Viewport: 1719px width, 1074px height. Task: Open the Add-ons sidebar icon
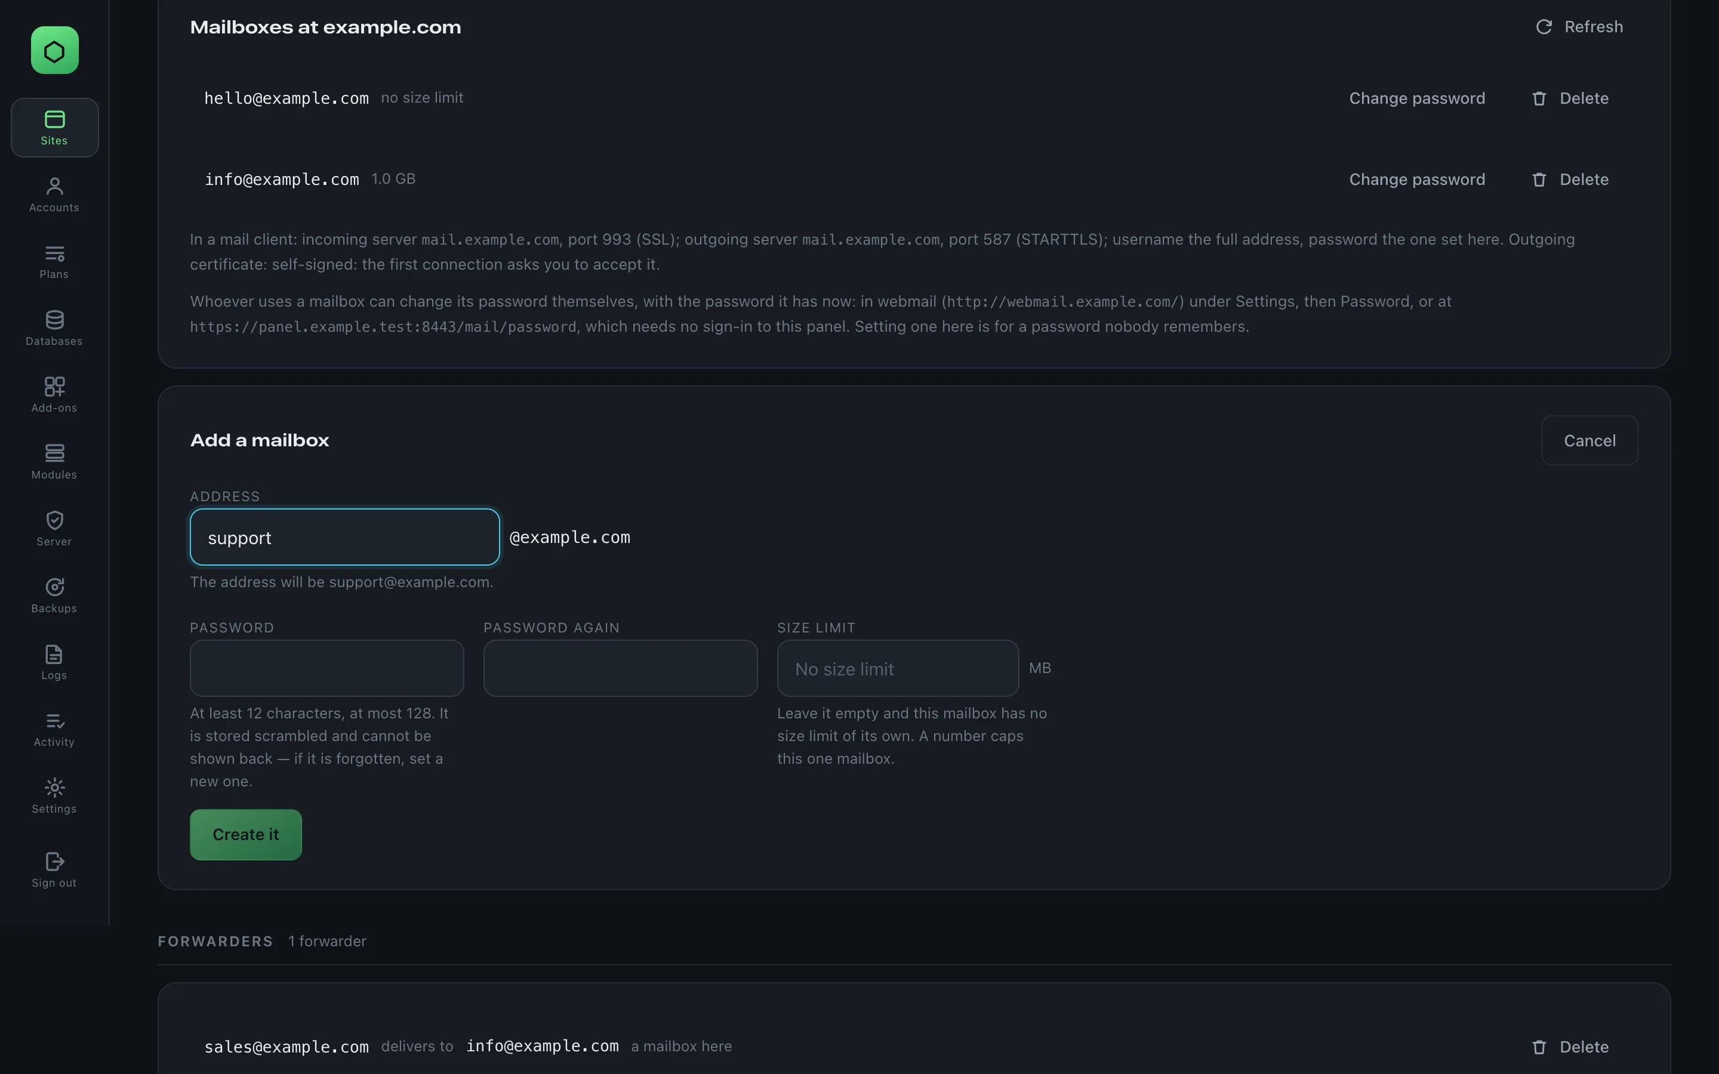tap(55, 387)
